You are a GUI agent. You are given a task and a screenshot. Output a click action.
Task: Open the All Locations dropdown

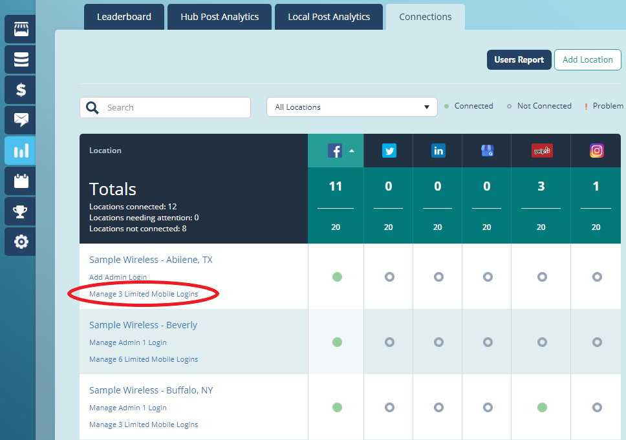(x=352, y=107)
